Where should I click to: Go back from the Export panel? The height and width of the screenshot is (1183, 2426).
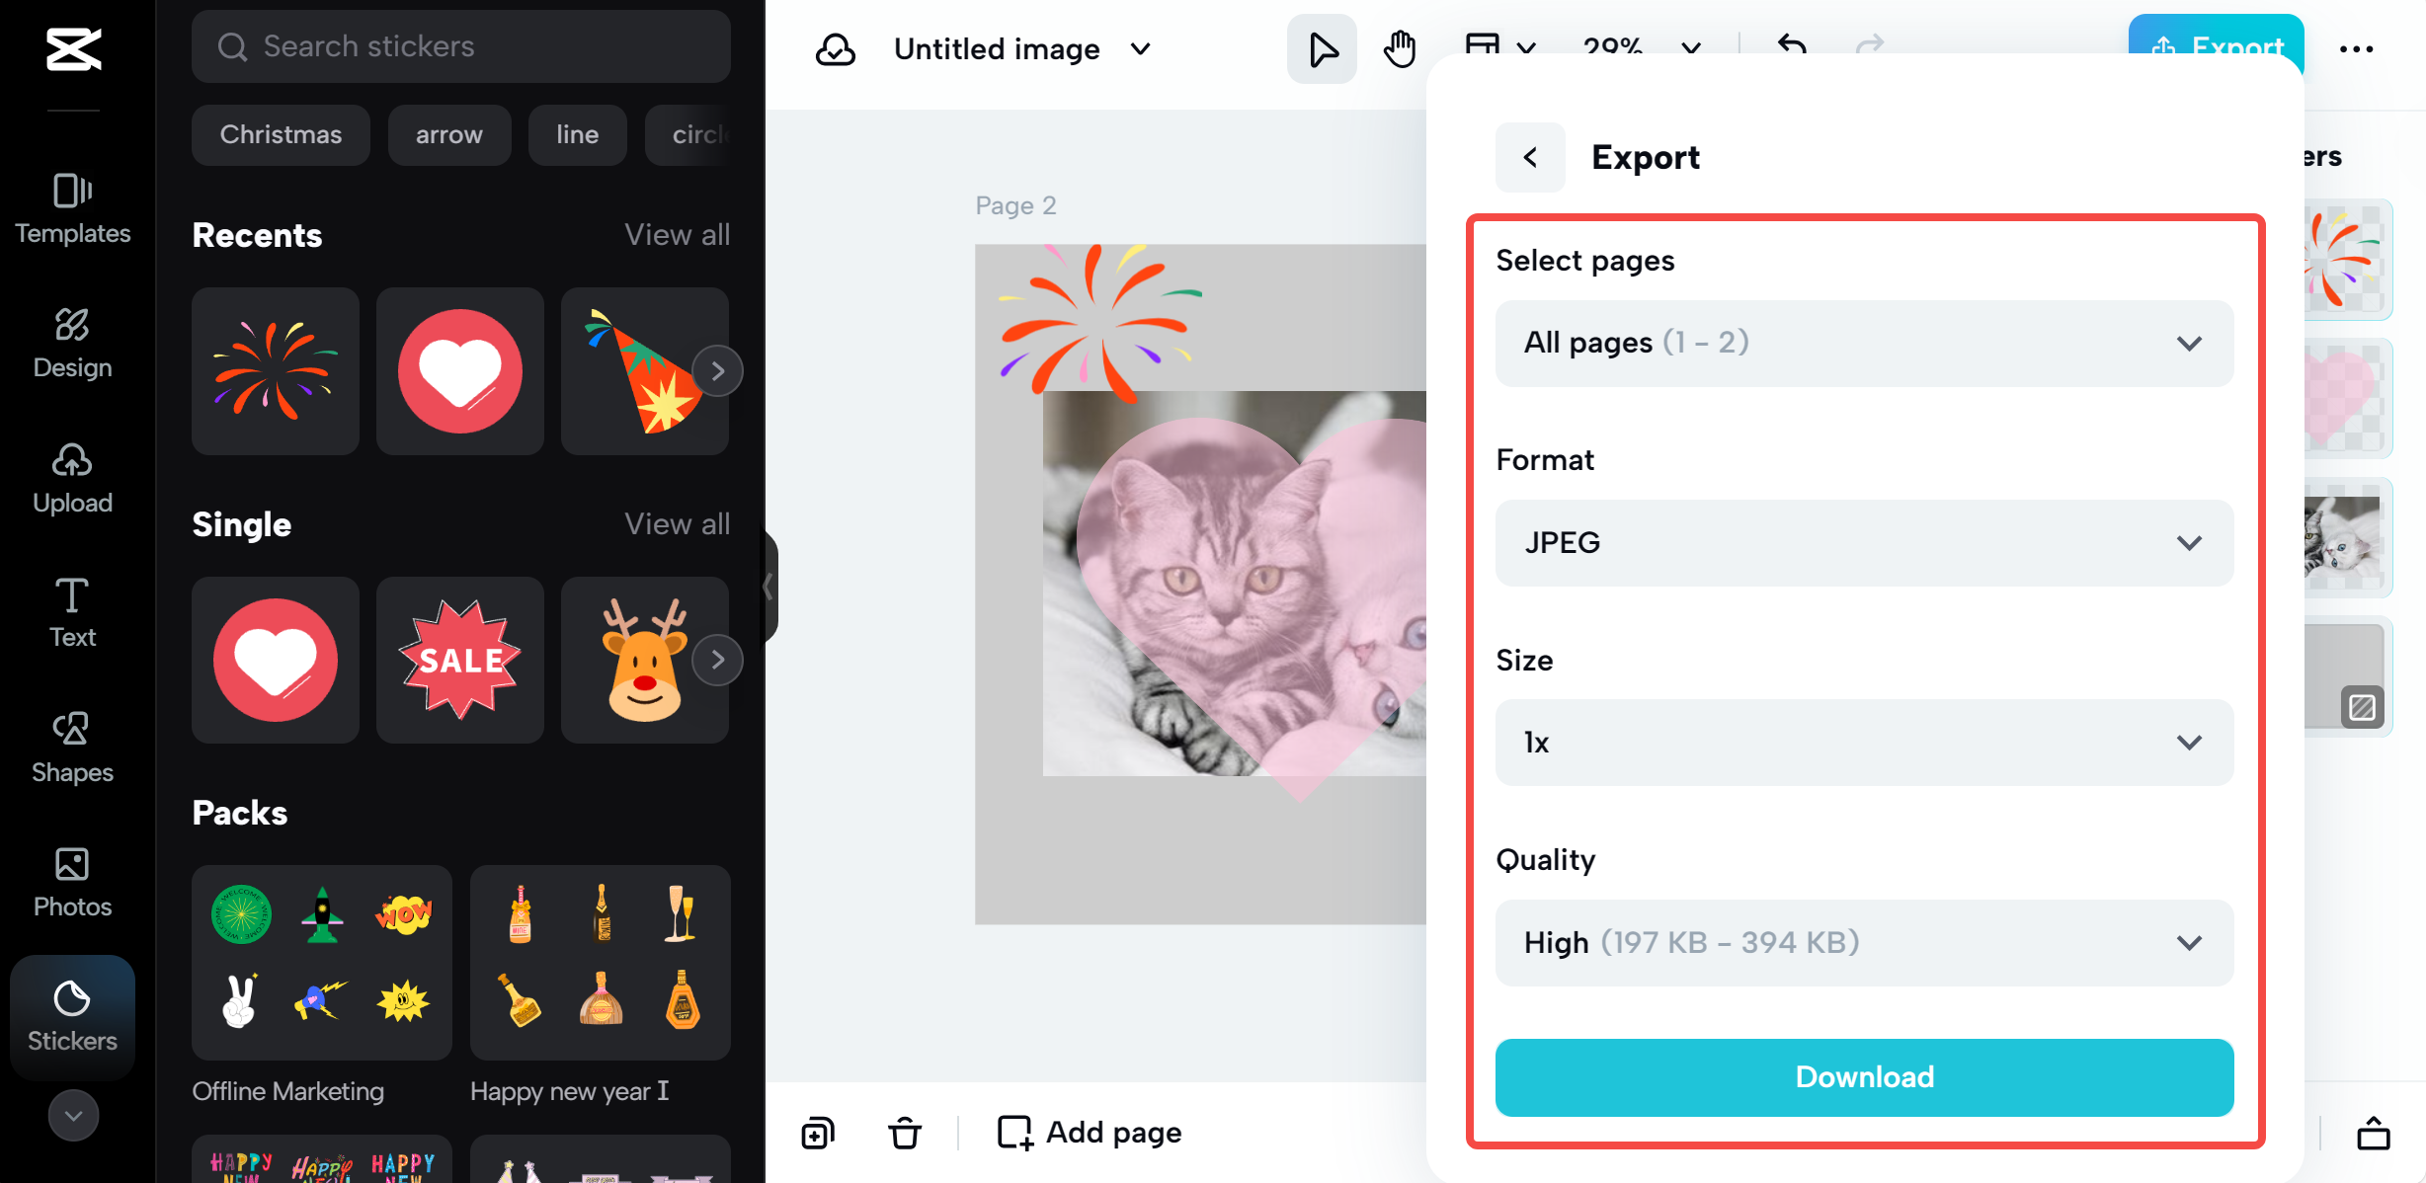1529,157
